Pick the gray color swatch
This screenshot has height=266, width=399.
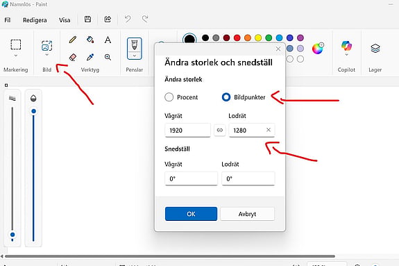(x=216, y=38)
